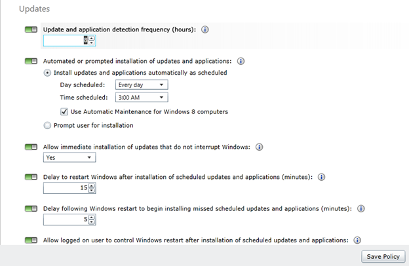Uncheck Use Automatic Maintenance for Windows 8
The image size is (409, 266).
(64, 112)
